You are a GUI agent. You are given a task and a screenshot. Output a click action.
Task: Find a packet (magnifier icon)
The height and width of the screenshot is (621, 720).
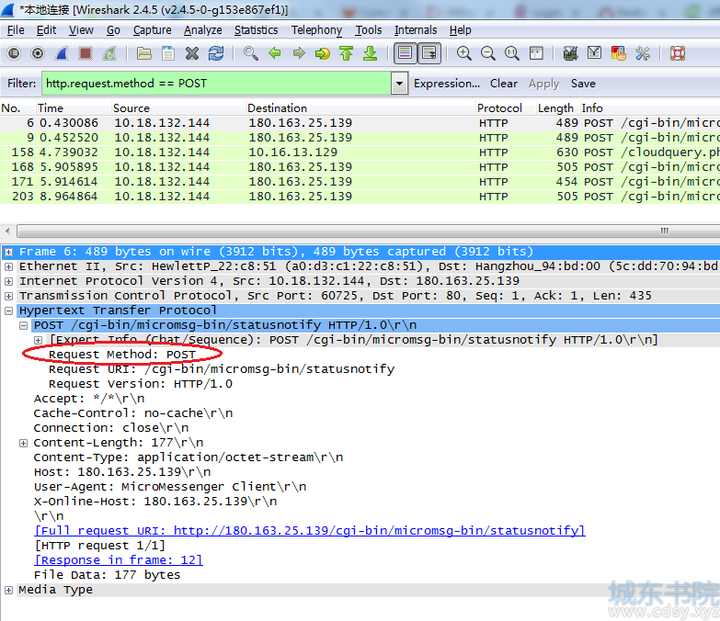pos(251,53)
